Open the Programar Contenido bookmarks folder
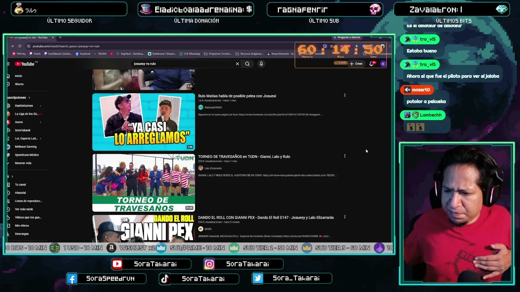Screen dimensions: 520x292 point(218,54)
